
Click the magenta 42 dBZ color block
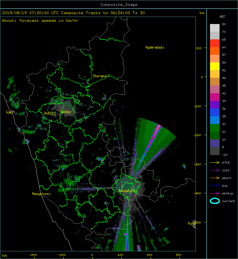click(x=215, y=97)
